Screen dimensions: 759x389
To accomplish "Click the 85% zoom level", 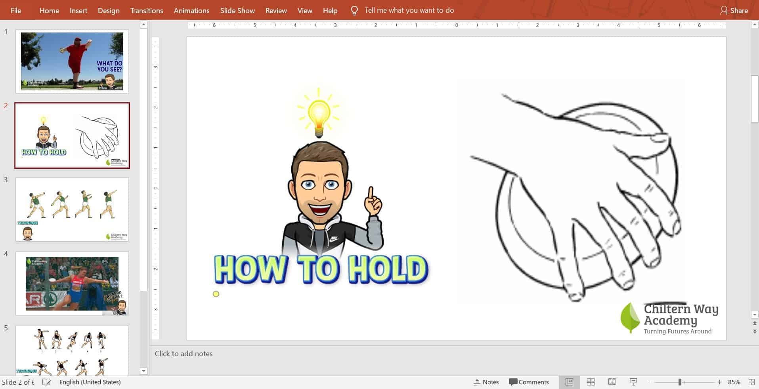I will [734, 382].
